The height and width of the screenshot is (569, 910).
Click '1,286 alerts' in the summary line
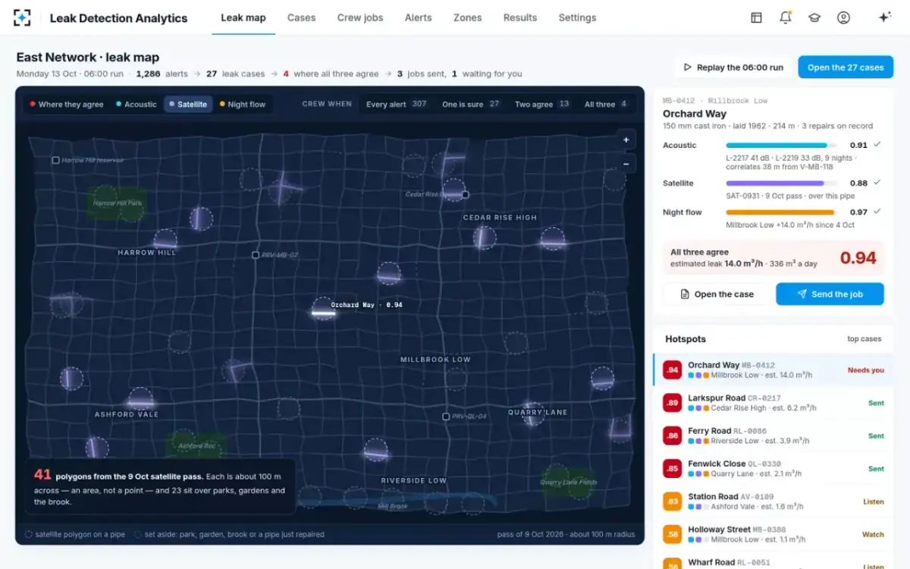tap(162, 74)
